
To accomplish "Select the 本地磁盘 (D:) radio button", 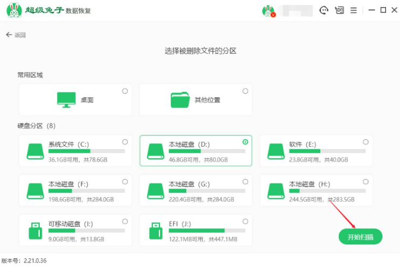I will pos(245,142).
